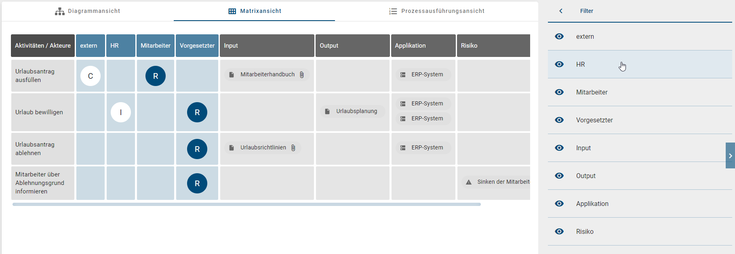Image resolution: width=735 pixels, height=254 pixels.
Task: Toggle visibility of extern filter
Action: pos(559,36)
